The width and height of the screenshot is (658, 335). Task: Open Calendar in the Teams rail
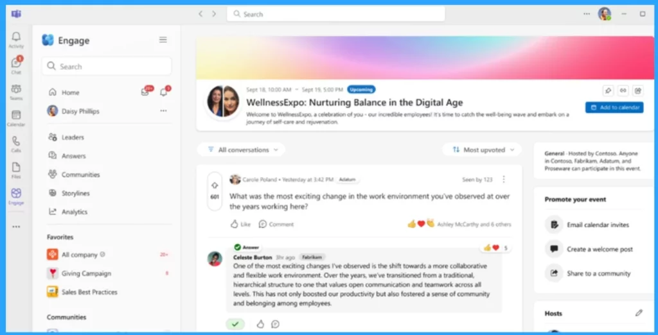[x=16, y=118]
